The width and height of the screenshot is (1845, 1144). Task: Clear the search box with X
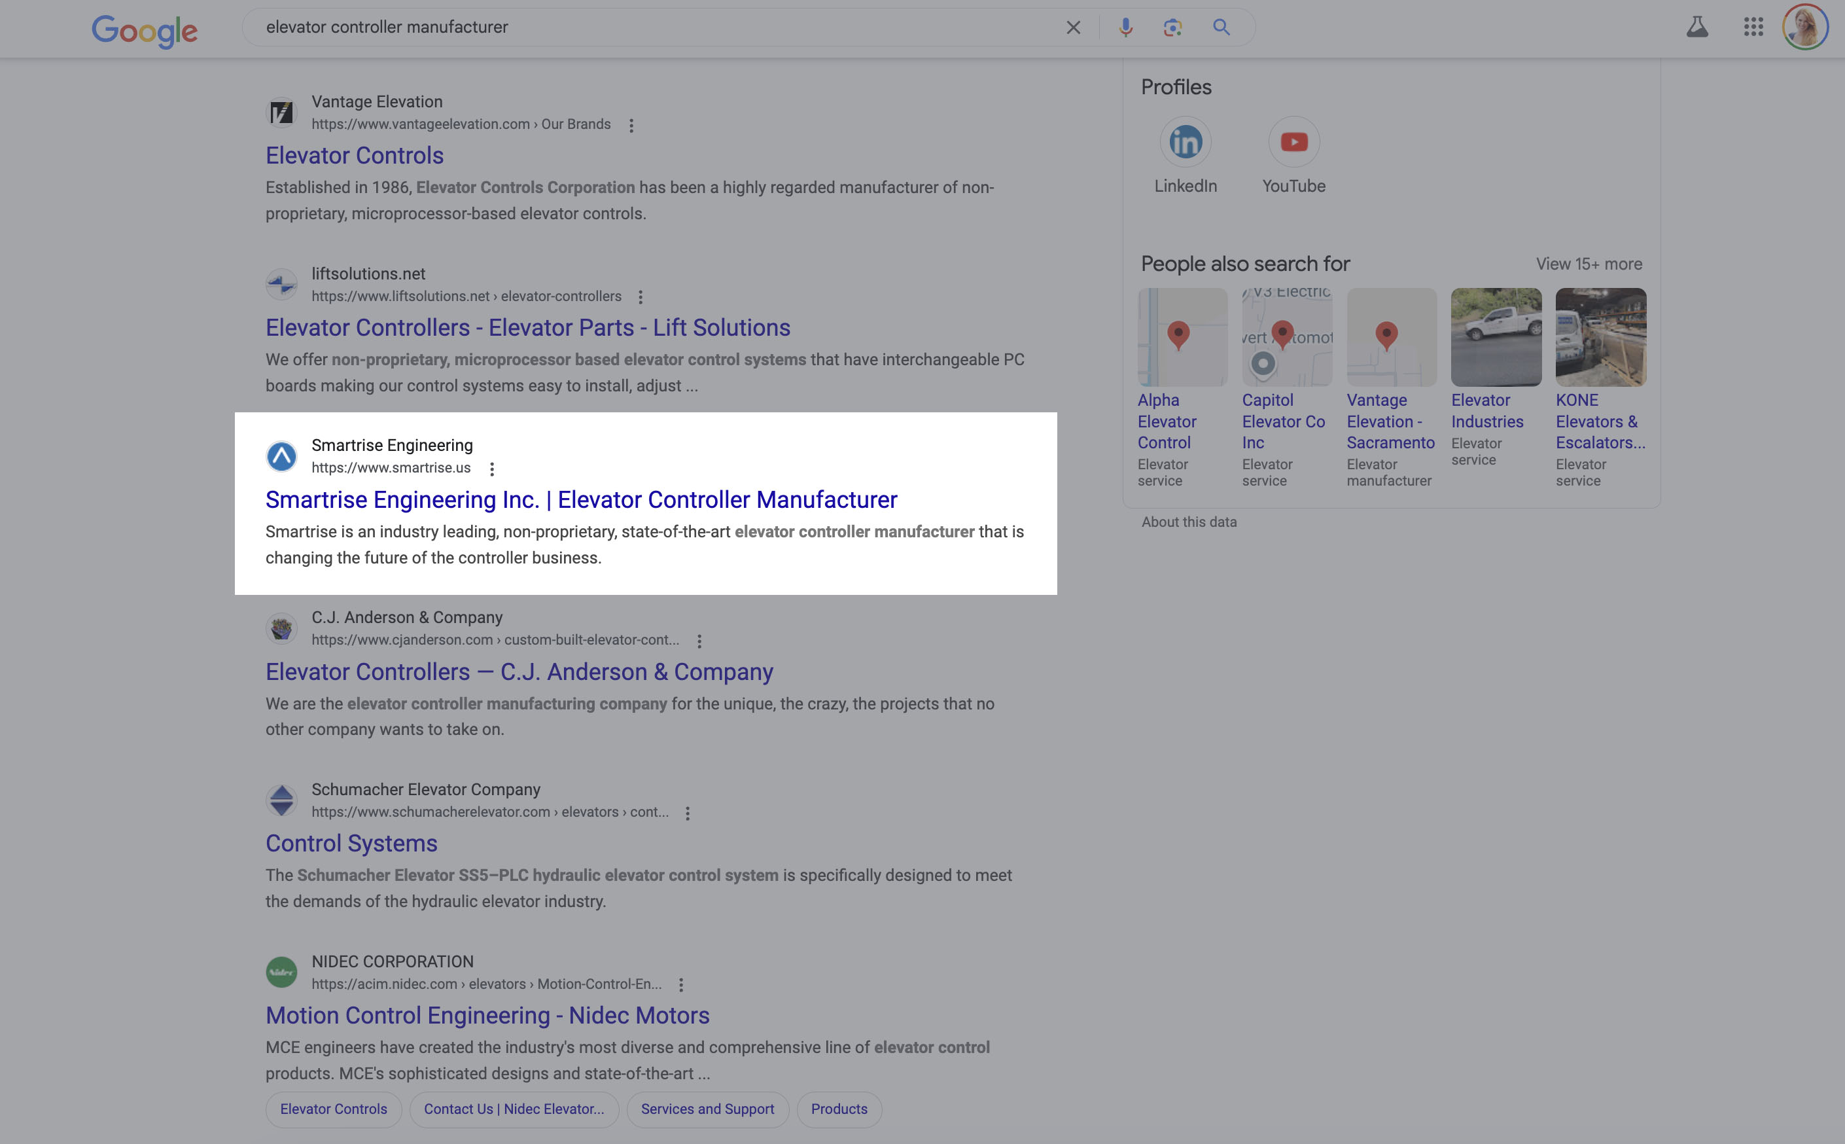1073,28
